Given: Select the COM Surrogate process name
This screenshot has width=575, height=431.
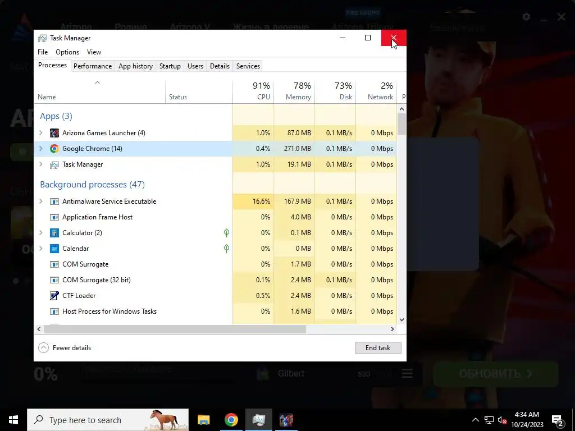Looking at the screenshot, I should (85, 264).
